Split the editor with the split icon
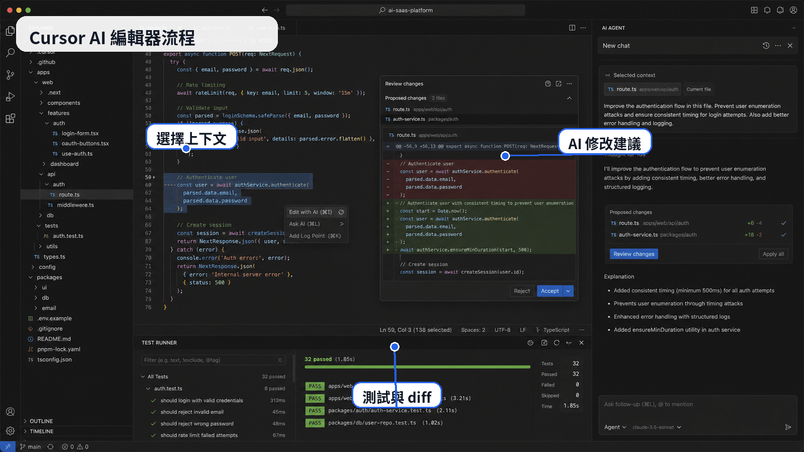 [572, 28]
